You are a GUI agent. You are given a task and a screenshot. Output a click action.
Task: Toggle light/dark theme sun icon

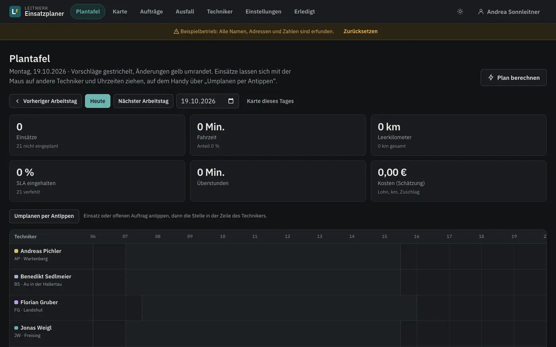pyautogui.click(x=460, y=12)
